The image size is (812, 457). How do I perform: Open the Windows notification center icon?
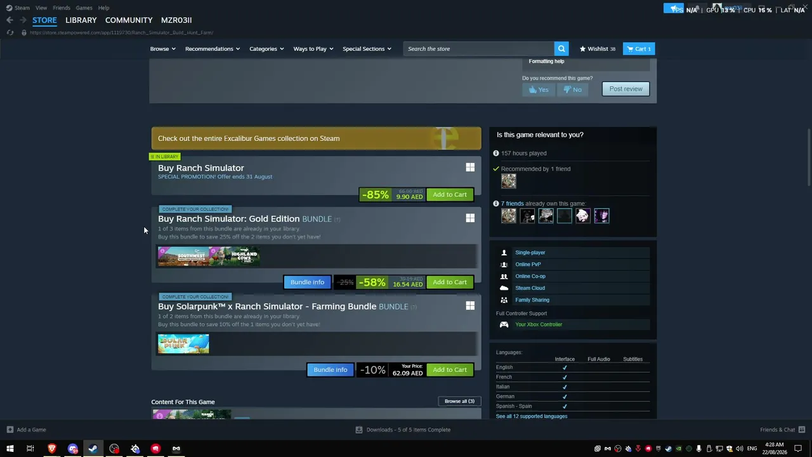(798, 449)
